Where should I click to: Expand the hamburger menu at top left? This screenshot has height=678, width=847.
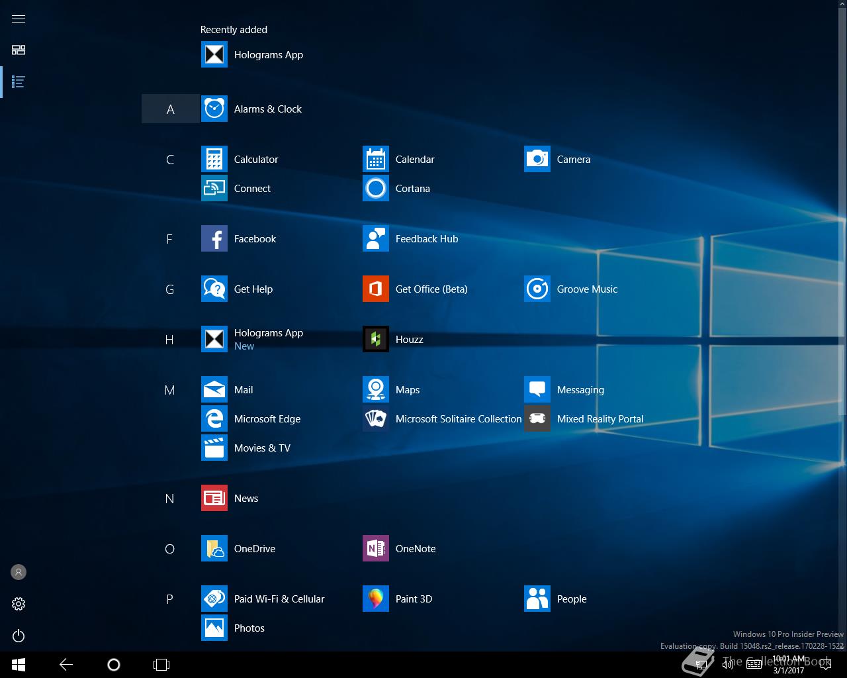19,19
